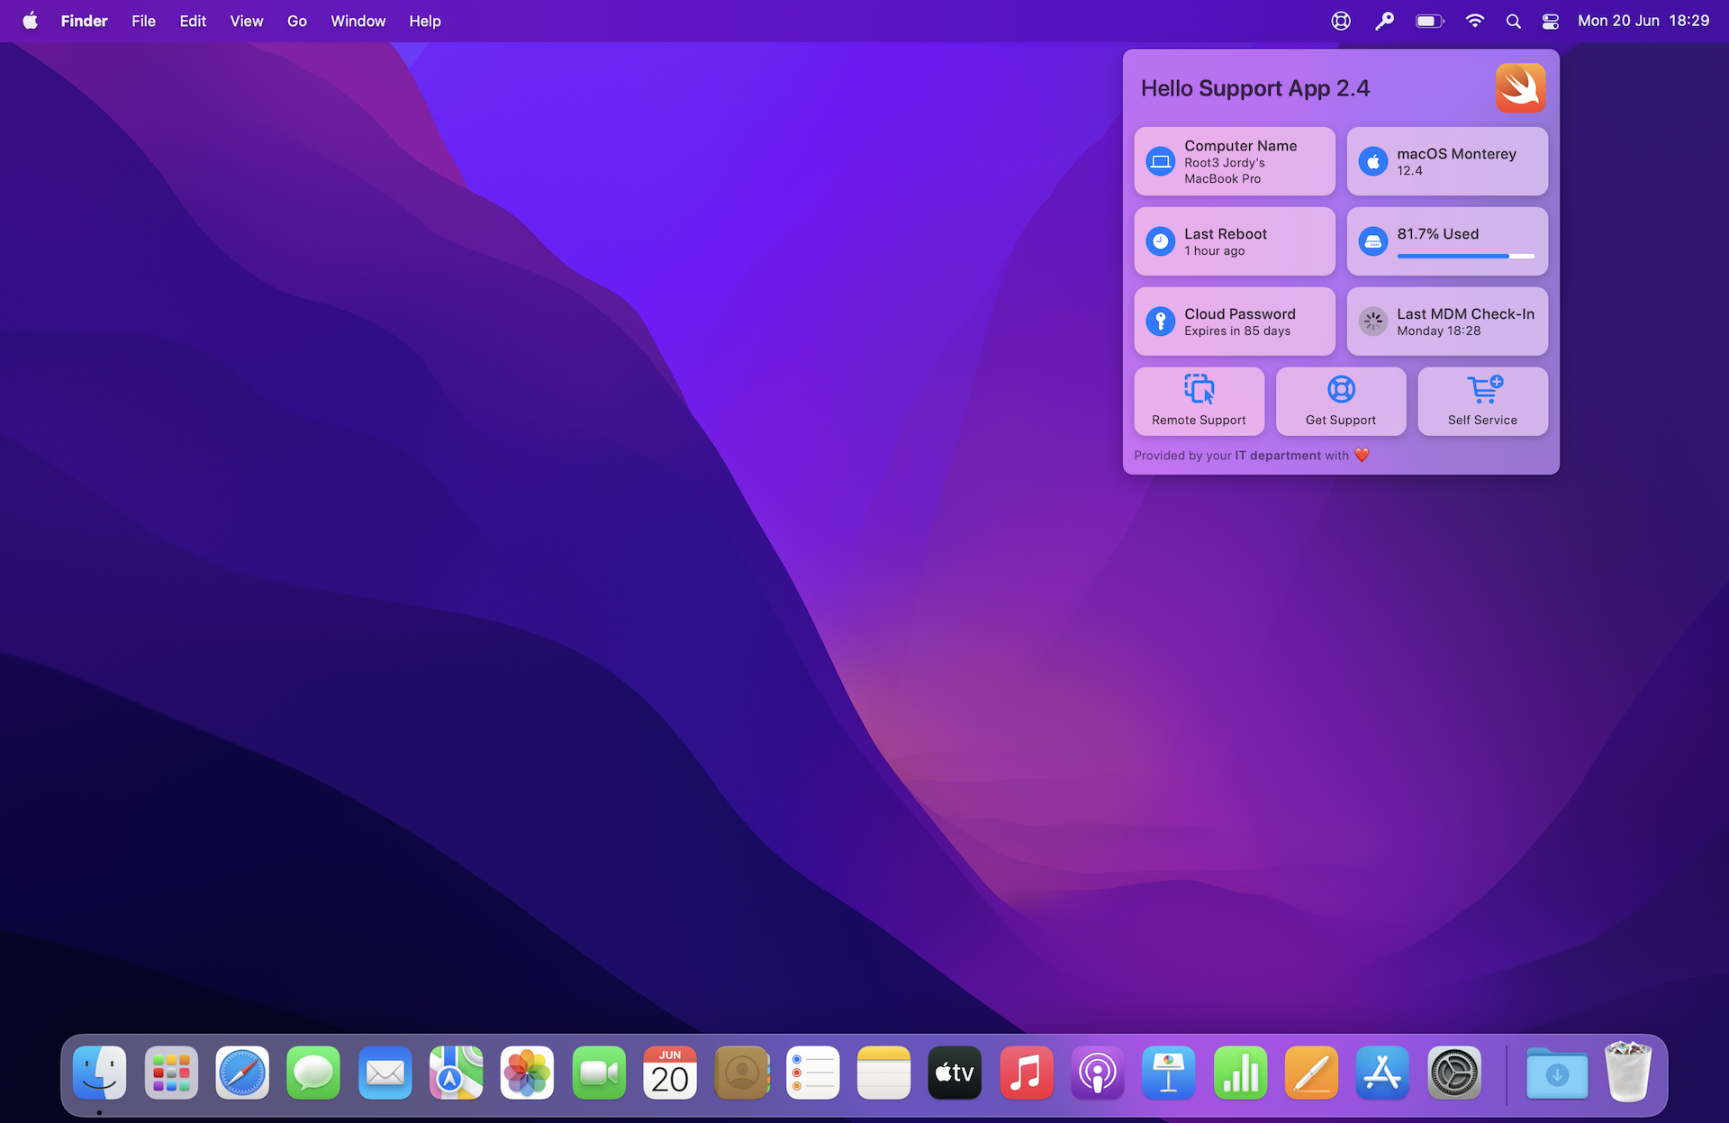Click the disk icon in storage tile
This screenshot has width=1729, height=1123.
pyautogui.click(x=1373, y=241)
